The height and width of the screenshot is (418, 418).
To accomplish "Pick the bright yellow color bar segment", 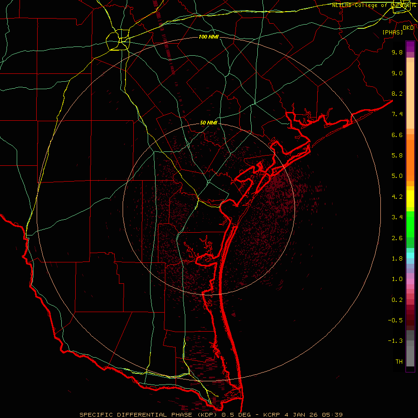I will click(x=410, y=199).
